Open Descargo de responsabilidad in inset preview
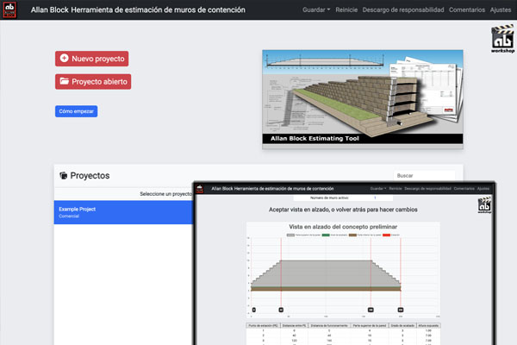The height and width of the screenshot is (345, 517). point(427,189)
